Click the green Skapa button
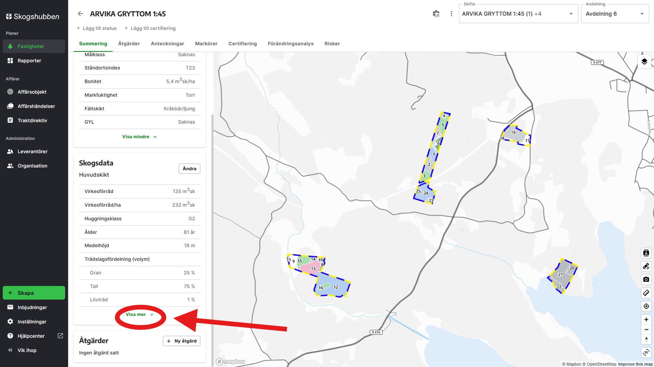This screenshot has width=654, height=367. click(x=34, y=293)
